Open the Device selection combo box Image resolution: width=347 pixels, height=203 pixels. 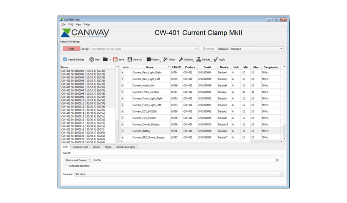click(x=144, y=49)
